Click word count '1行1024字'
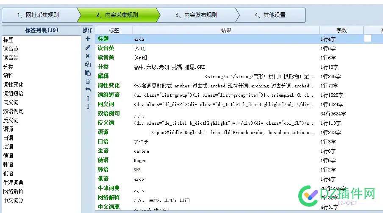 click(x=332, y=104)
